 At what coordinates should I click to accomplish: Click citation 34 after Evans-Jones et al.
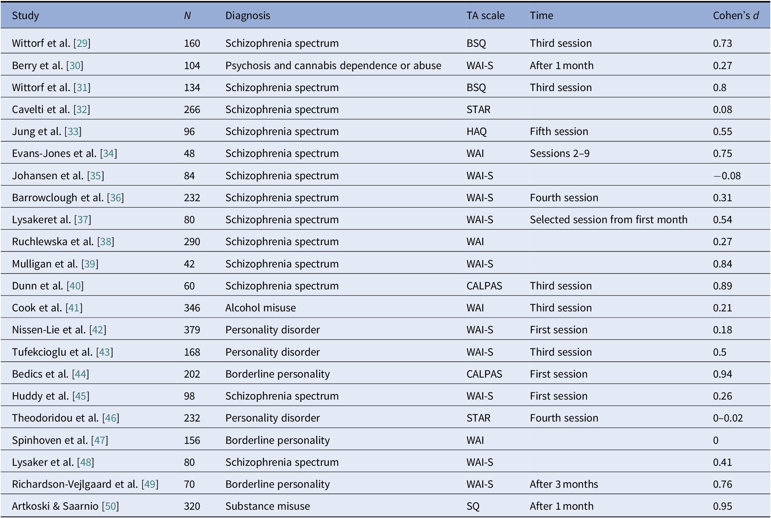pos(108,153)
